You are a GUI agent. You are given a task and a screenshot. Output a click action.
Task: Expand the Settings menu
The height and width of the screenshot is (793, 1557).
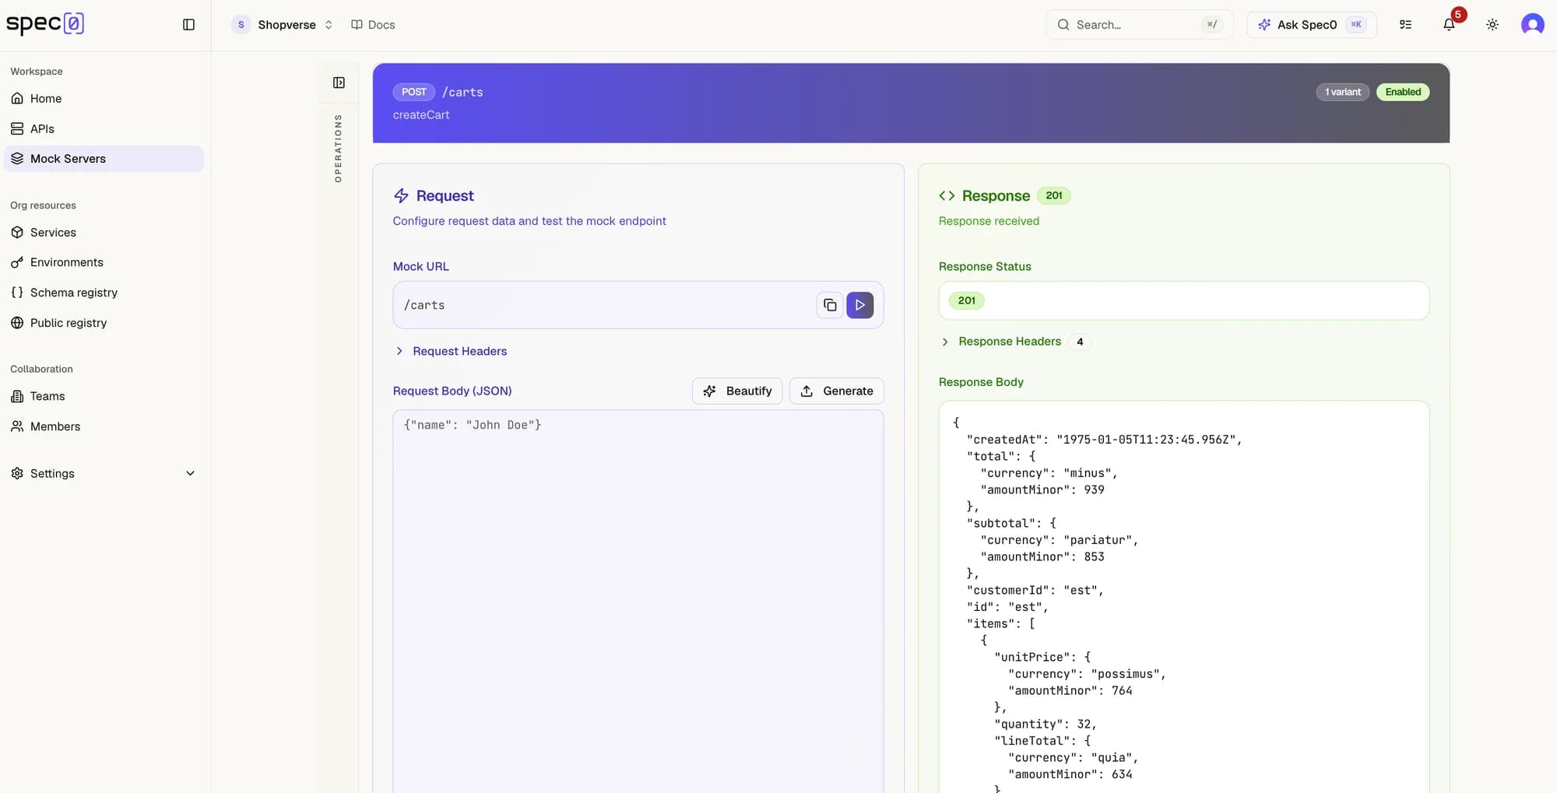pyautogui.click(x=104, y=473)
